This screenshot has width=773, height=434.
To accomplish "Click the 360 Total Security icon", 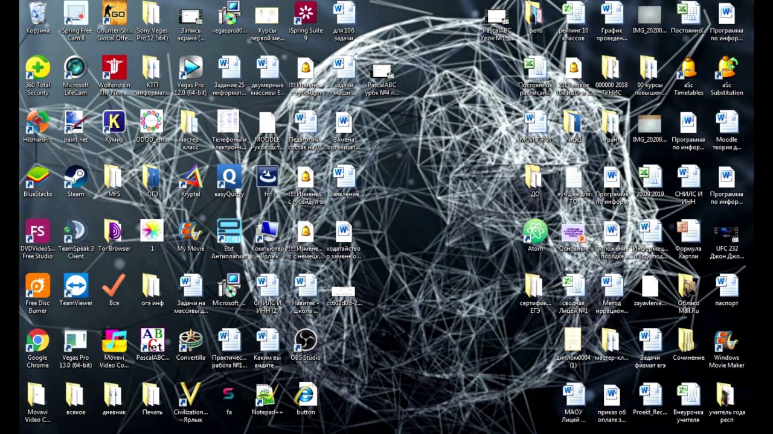I will [37, 77].
